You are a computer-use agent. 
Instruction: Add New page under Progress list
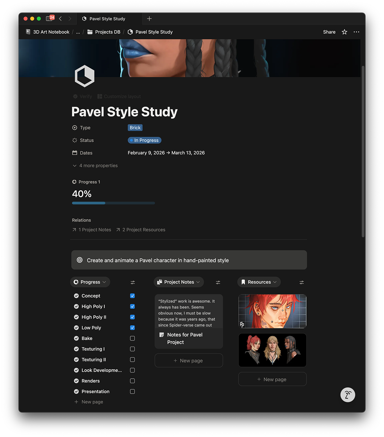[x=89, y=402]
